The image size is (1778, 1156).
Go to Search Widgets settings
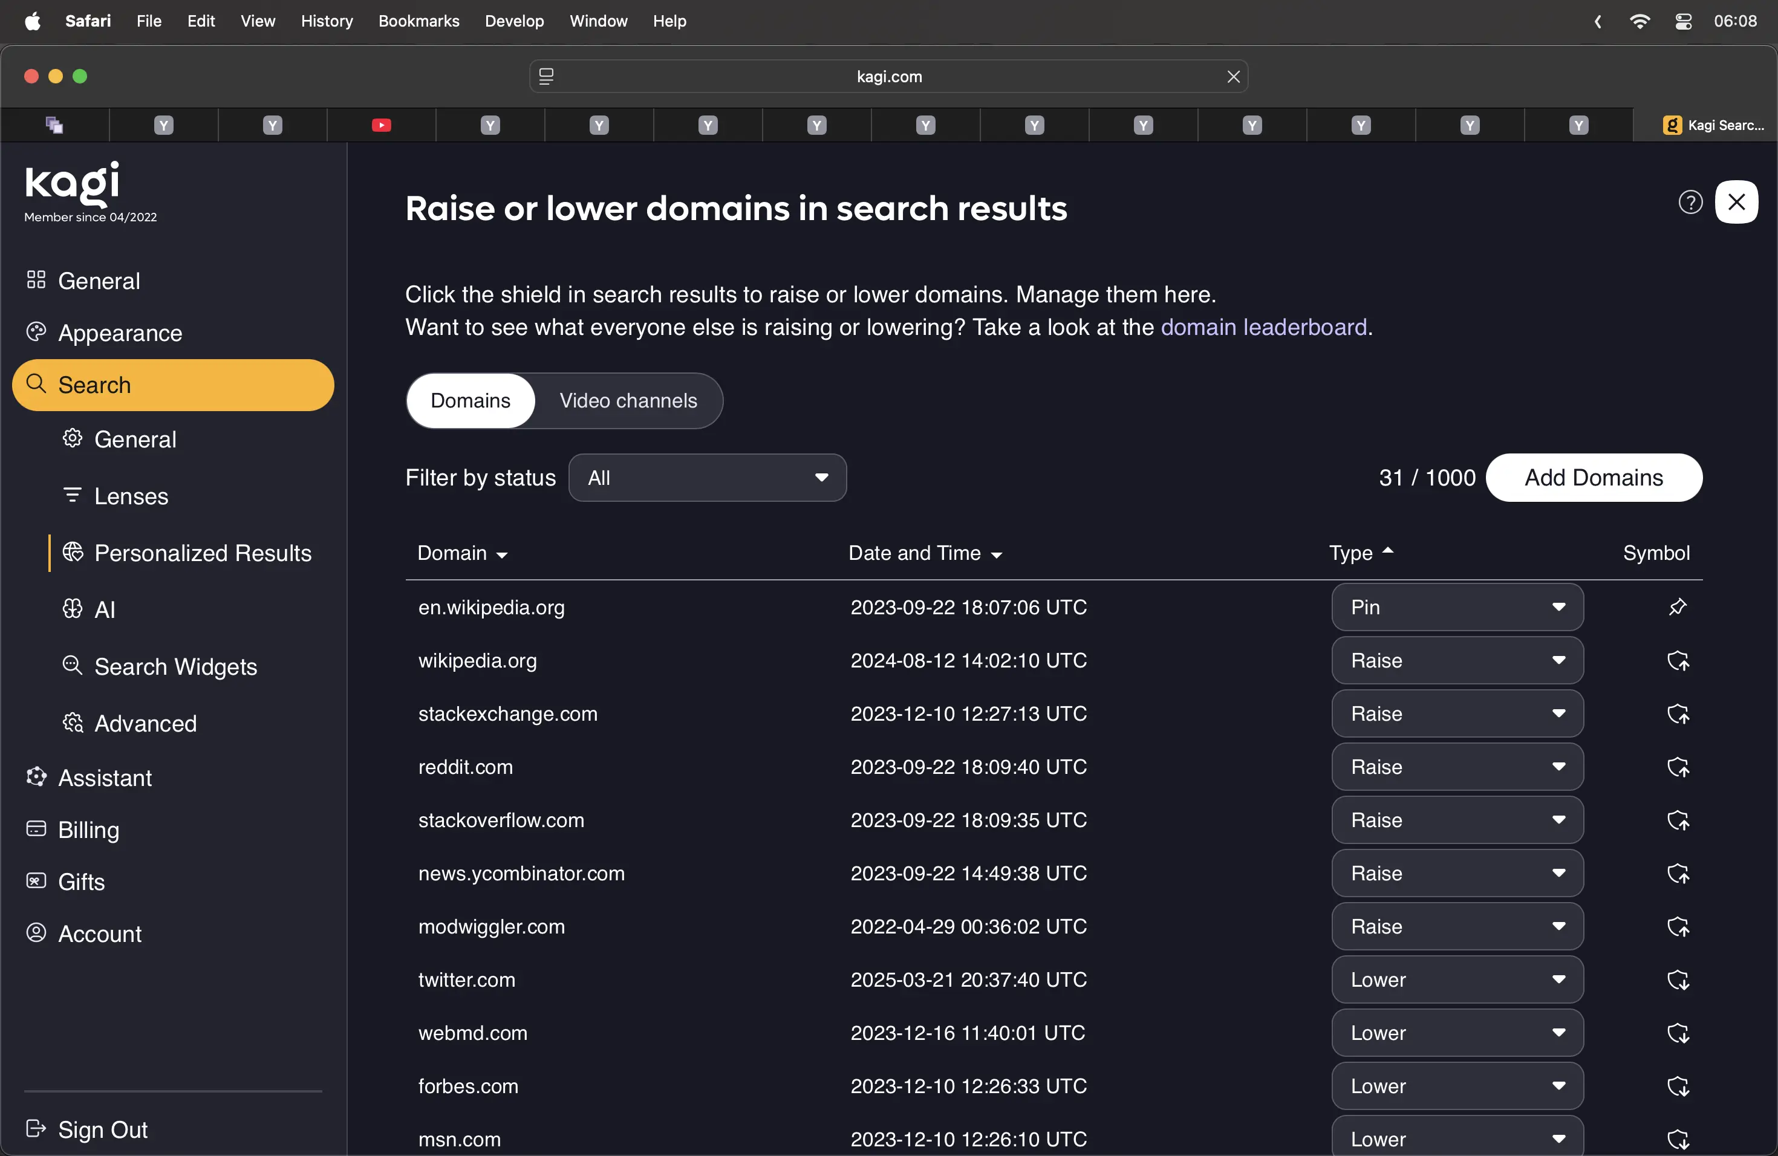point(175,666)
